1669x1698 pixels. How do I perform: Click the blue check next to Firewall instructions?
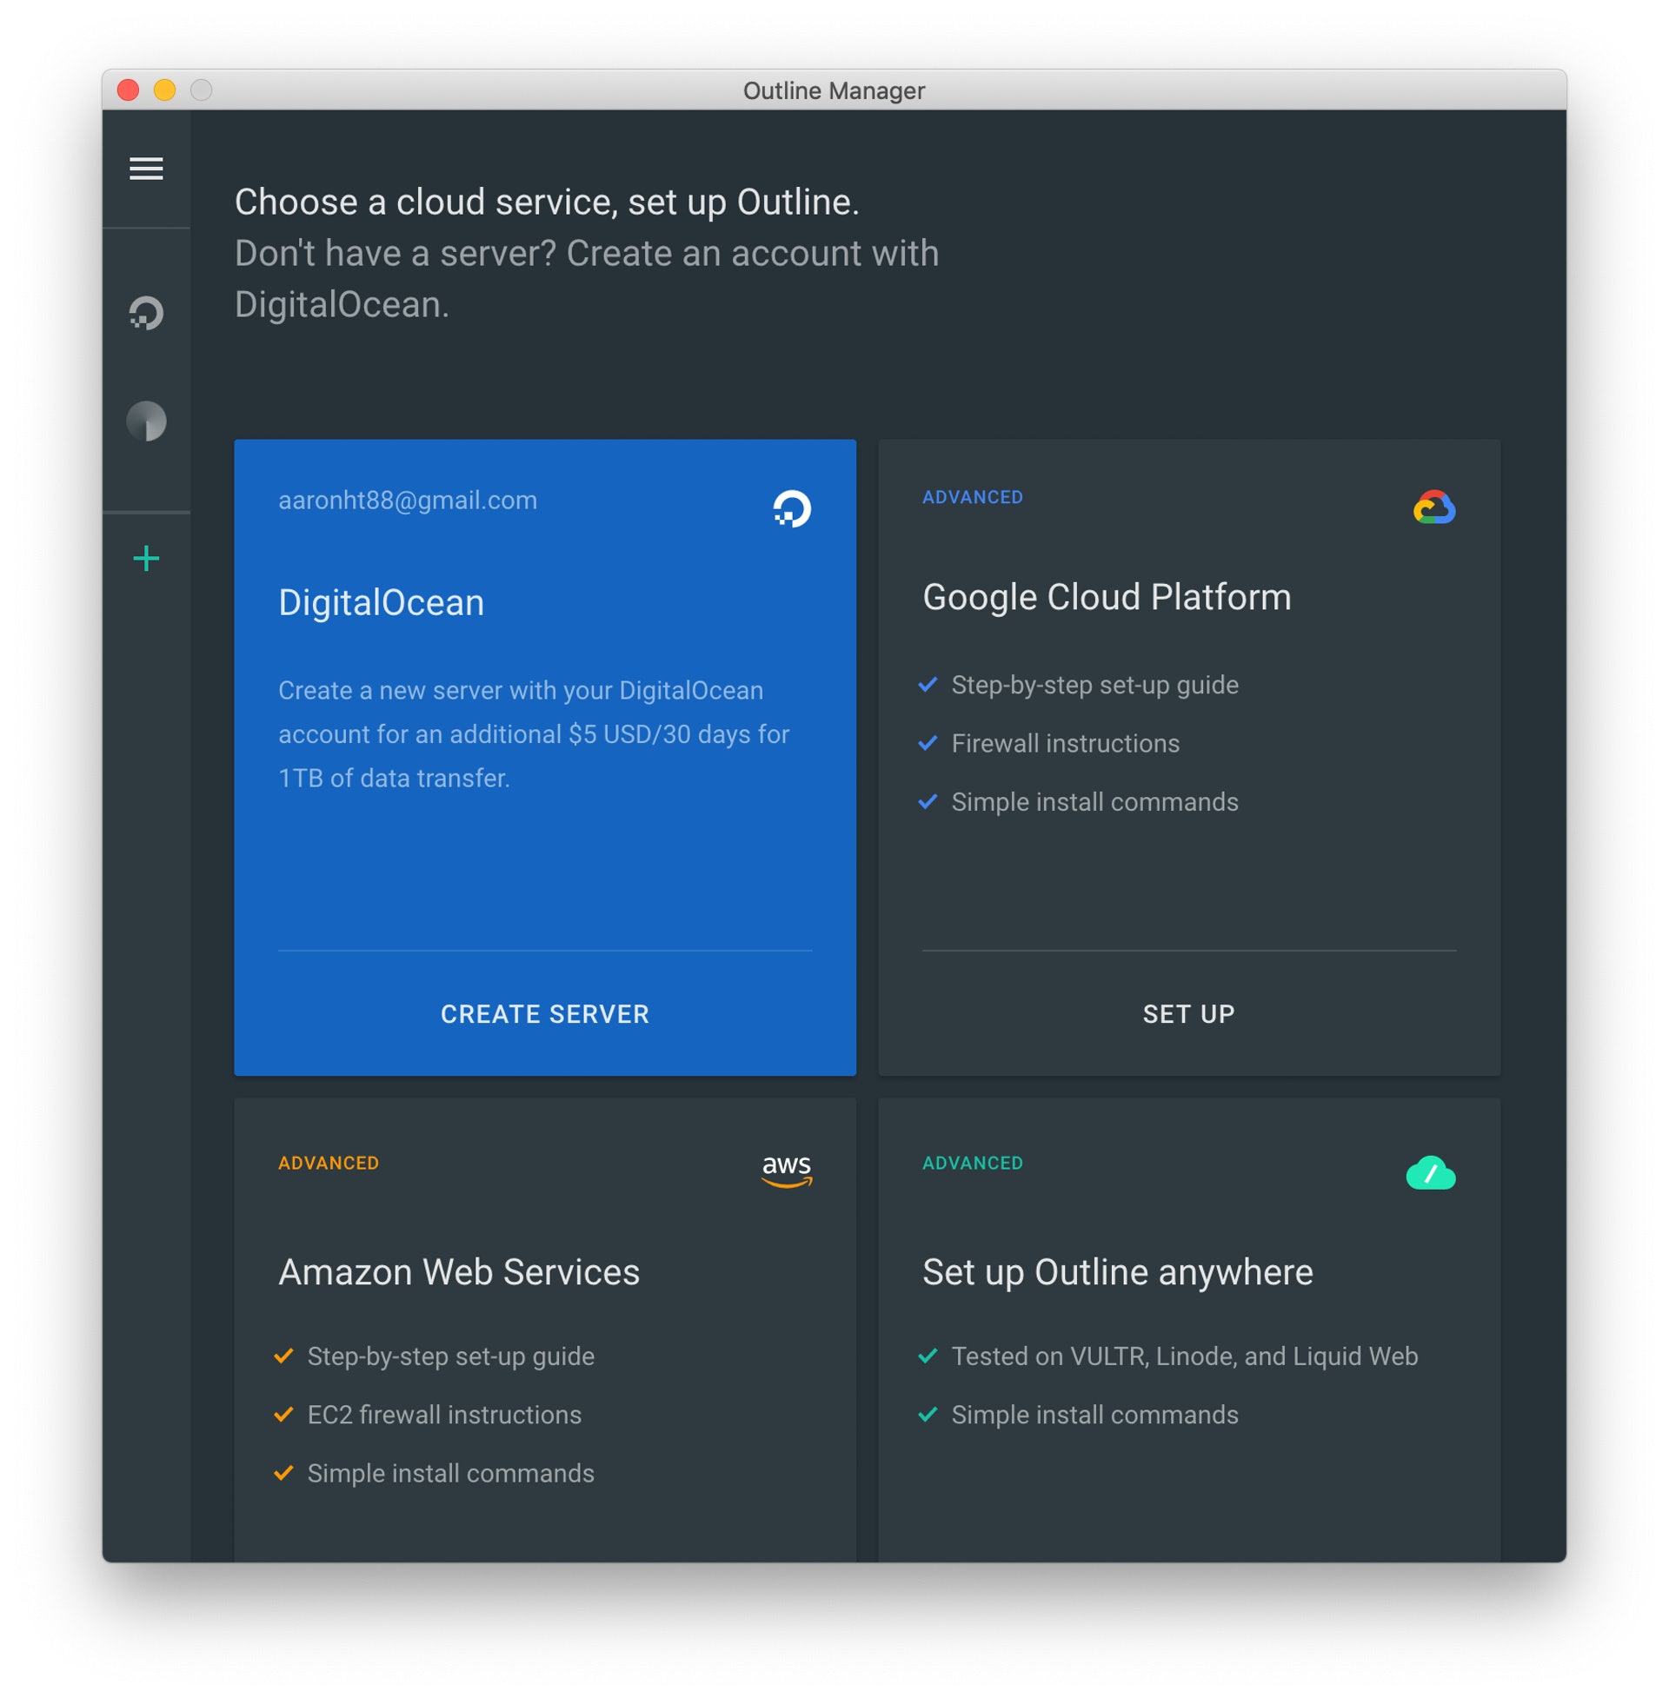928,743
